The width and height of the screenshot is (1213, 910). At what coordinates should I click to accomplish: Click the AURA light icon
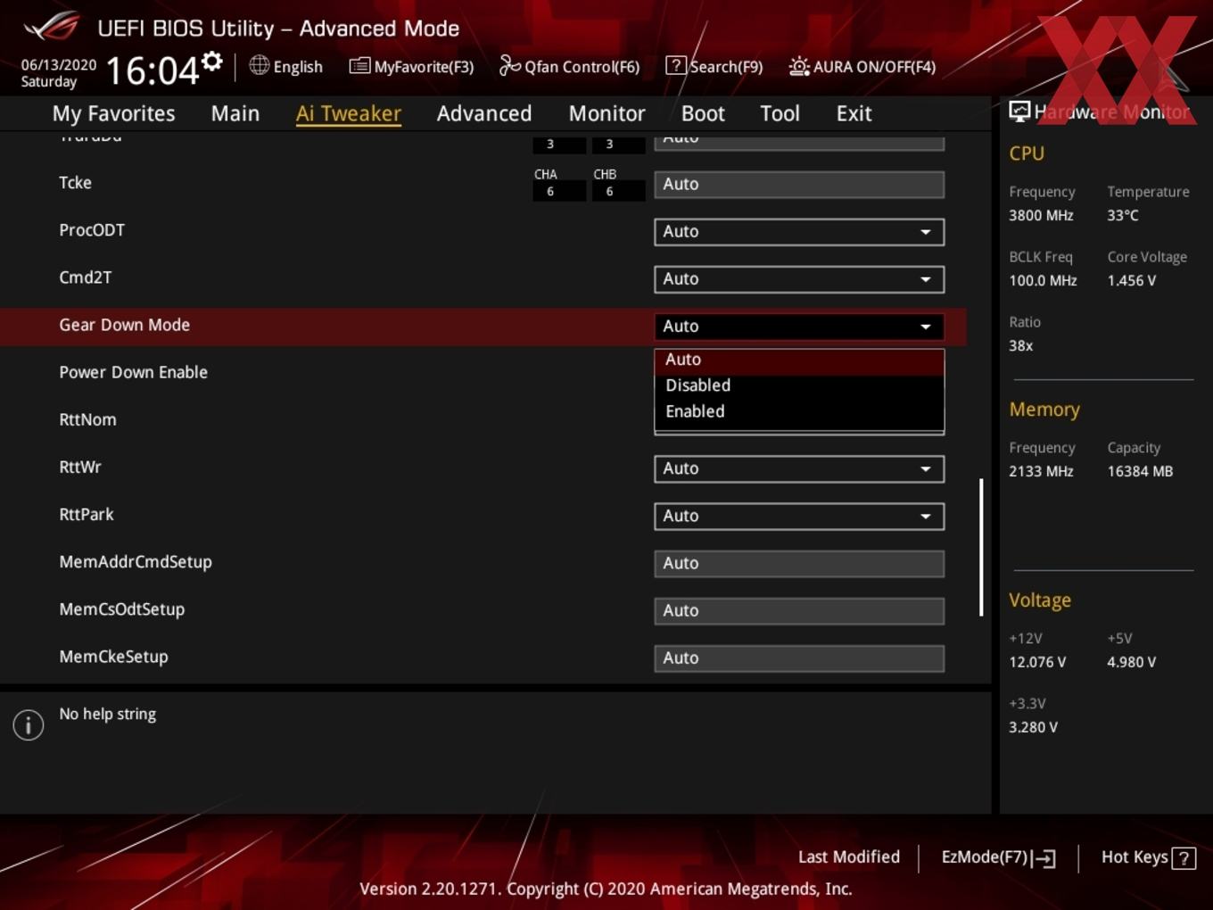tap(799, 66)
